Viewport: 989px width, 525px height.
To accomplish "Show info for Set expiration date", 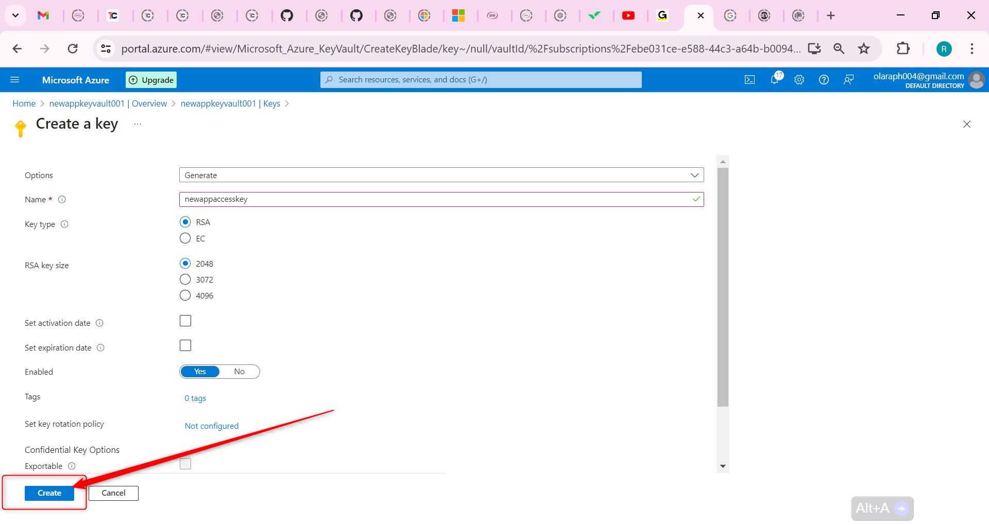I will click(100, 348).
